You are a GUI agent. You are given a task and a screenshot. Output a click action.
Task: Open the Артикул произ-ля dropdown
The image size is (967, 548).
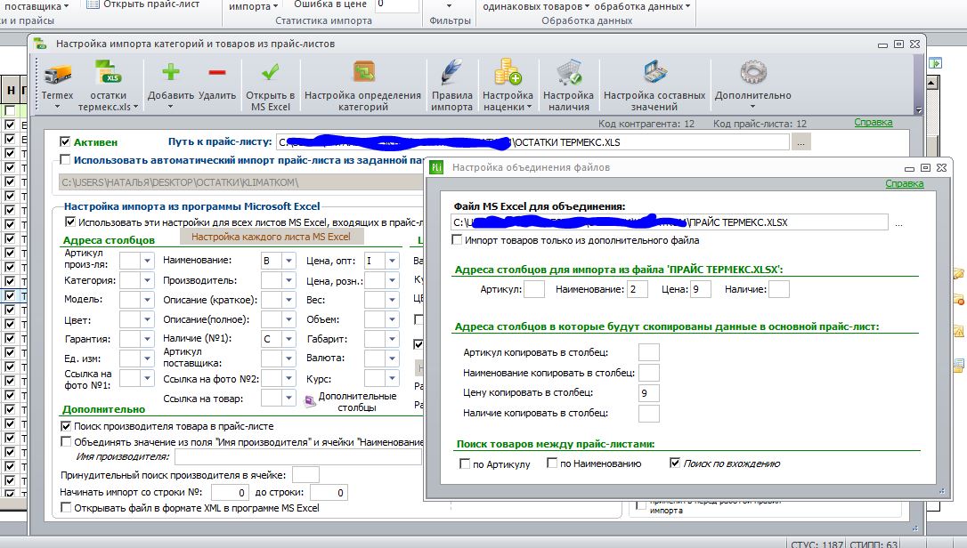click(147, 261)
